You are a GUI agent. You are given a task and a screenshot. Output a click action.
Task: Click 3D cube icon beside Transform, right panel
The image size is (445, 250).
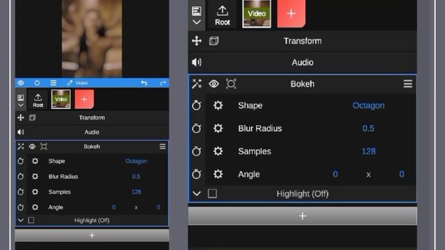tap(214, 41)
